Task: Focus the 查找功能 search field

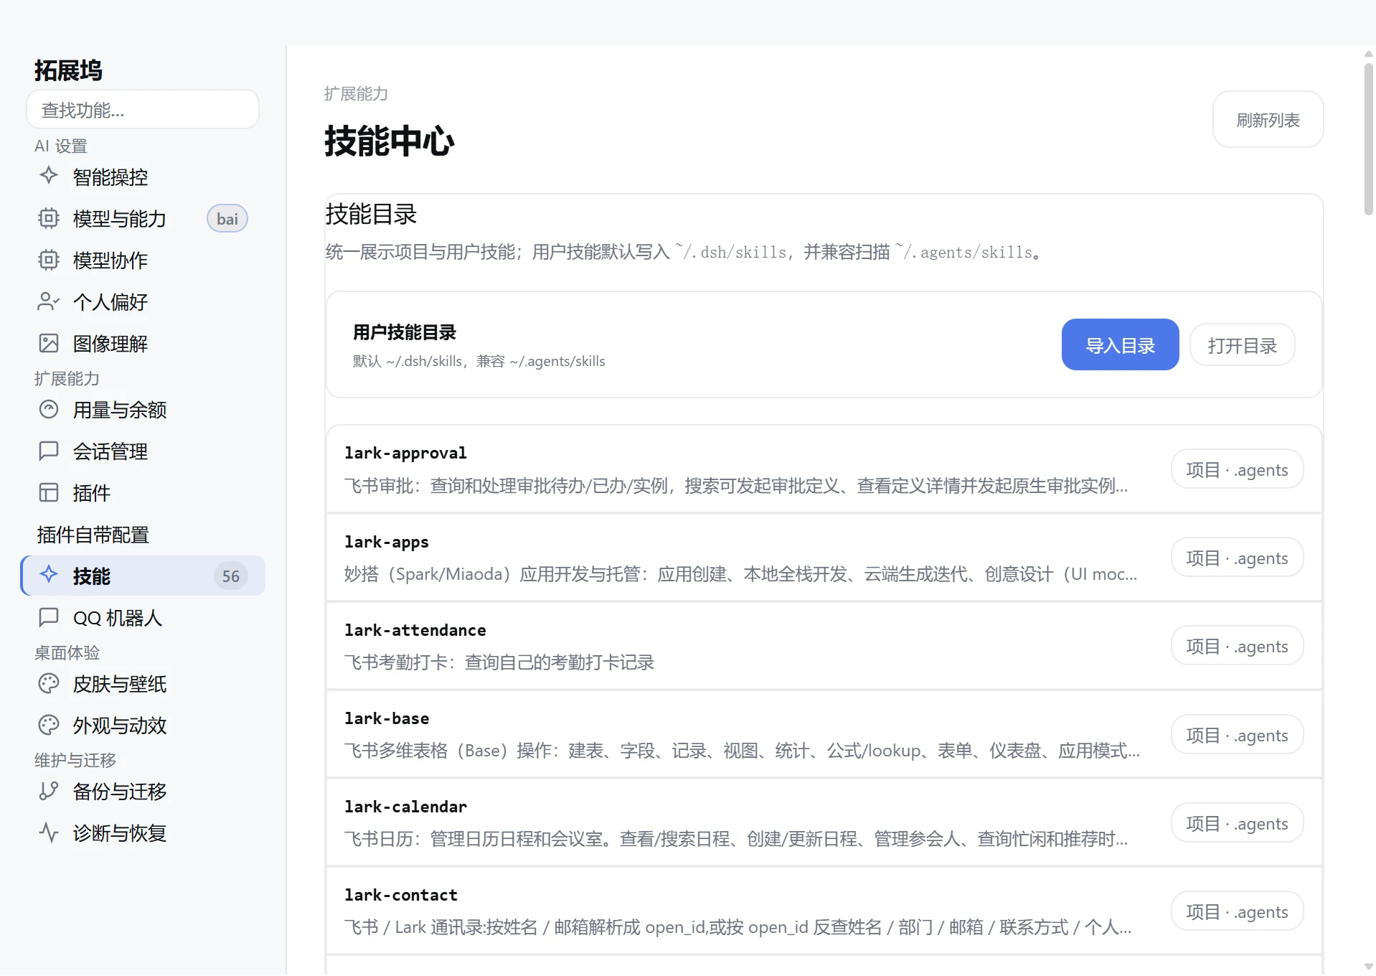Action: click(x=143, y=110)
